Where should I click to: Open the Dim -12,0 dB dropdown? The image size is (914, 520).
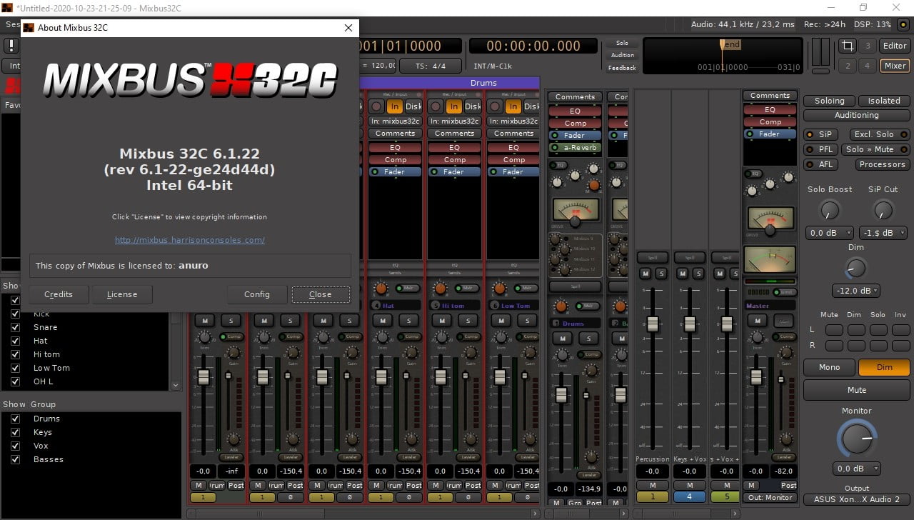click(855, 291)
